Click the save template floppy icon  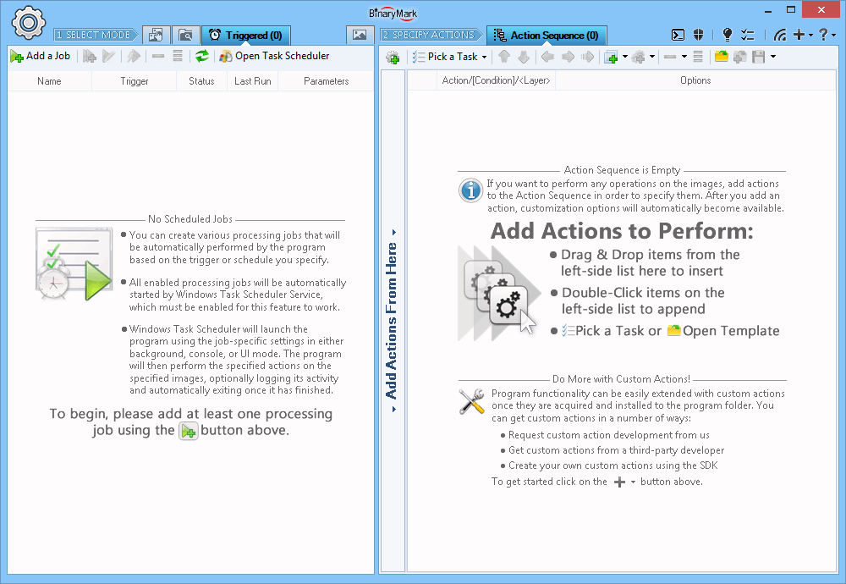click(x=759, y=57)
